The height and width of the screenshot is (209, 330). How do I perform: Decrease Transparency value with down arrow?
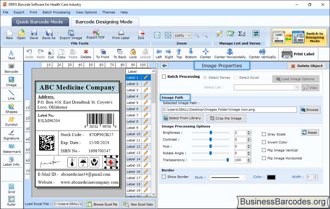click(x=249, y=161)
